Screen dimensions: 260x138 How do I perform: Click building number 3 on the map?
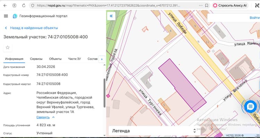point(146,83)
